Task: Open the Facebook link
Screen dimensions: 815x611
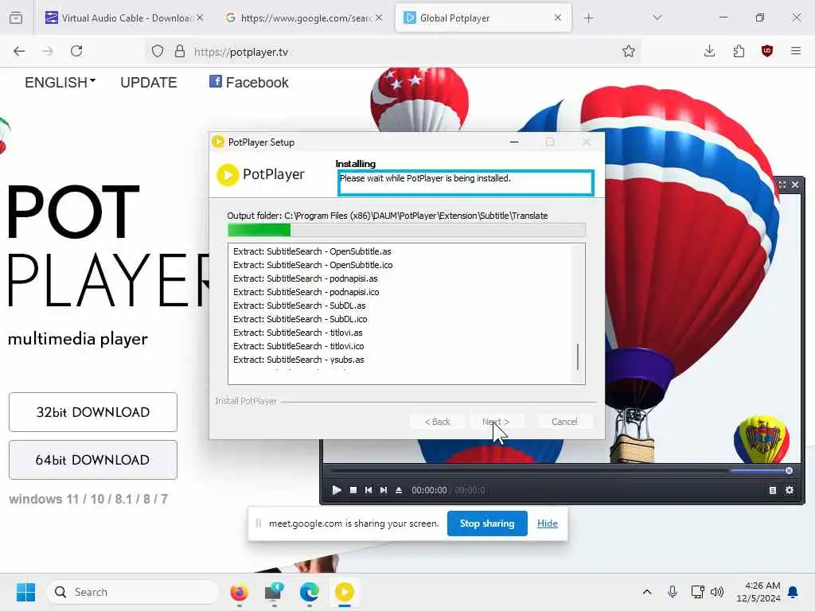Action: (x=248, y=82)
